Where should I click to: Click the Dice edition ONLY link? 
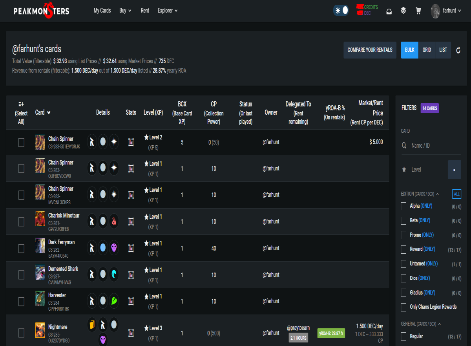tap(424, 278)
